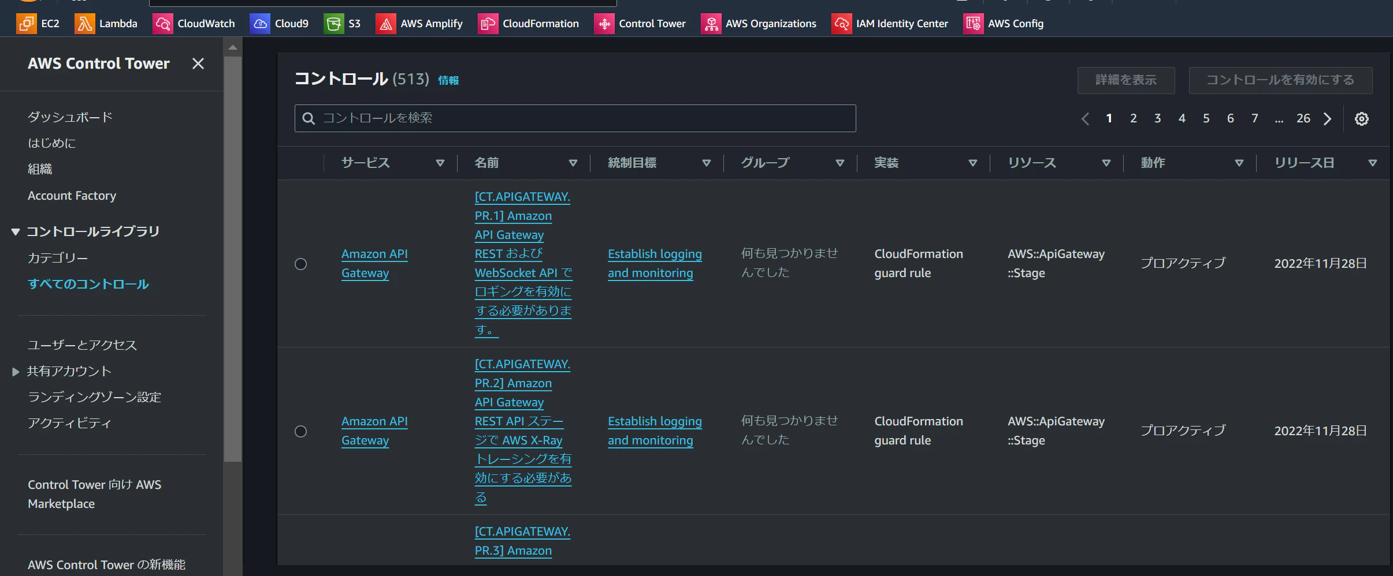
Task: Open the IAM Identity Center shortcut icon
Action: click(x=842, y=24)
